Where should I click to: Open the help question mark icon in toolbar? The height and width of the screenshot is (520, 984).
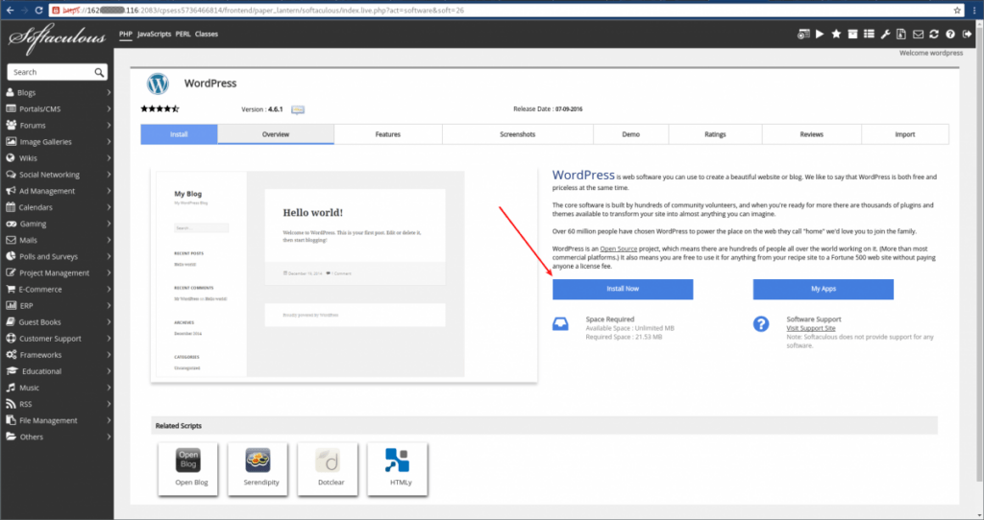(950, 34)
